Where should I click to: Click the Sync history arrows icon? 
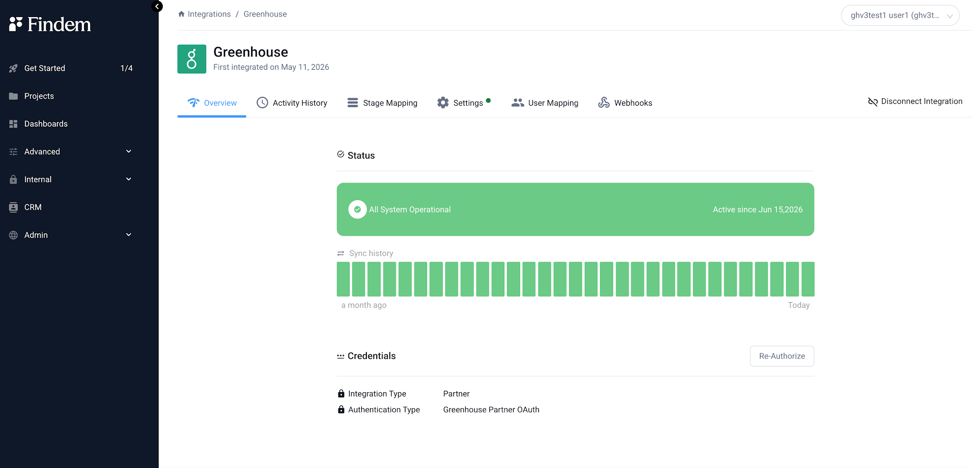click(x=341, y=253)
